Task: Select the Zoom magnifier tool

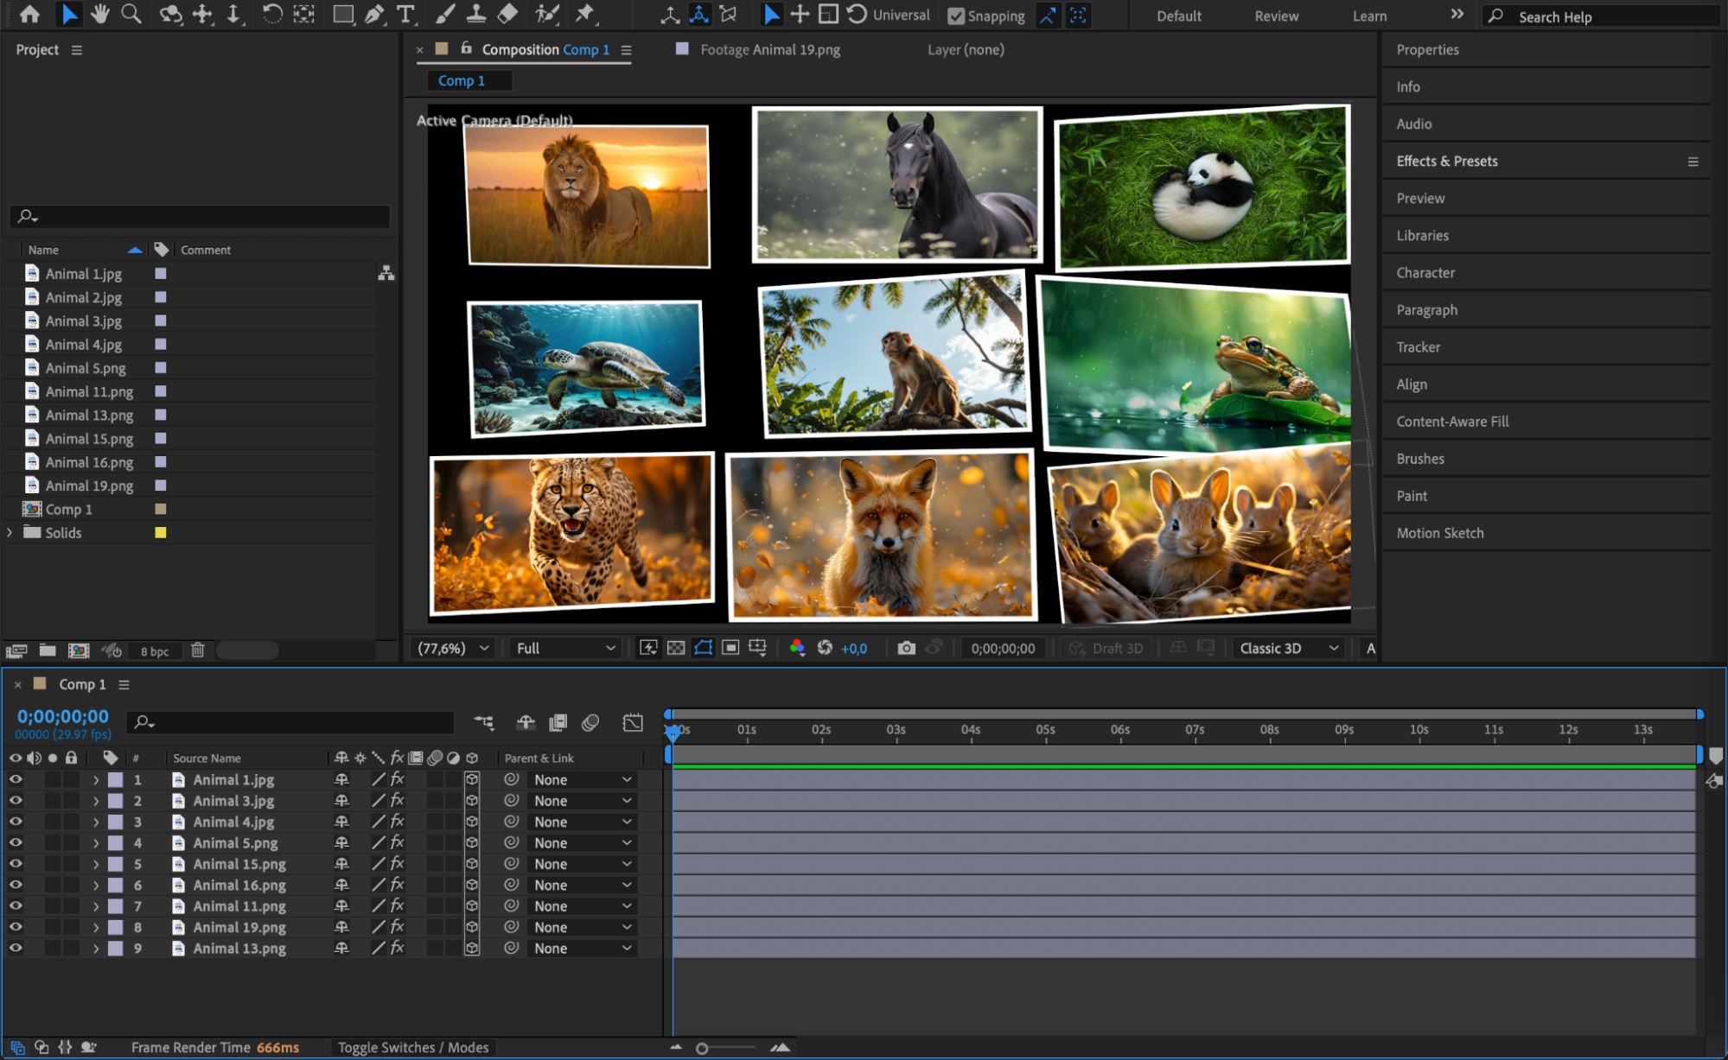Action: click(131, 14)
